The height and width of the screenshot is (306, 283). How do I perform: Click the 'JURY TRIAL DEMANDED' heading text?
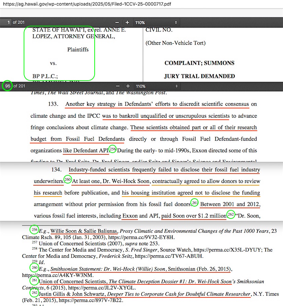click(x=200, y=76)
